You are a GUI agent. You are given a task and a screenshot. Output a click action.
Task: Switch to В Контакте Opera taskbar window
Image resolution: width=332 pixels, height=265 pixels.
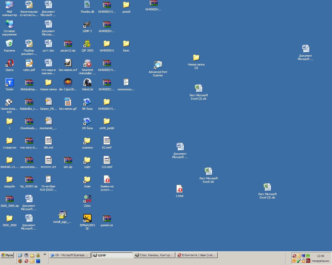pyautogui.click(x=197, y=255)
